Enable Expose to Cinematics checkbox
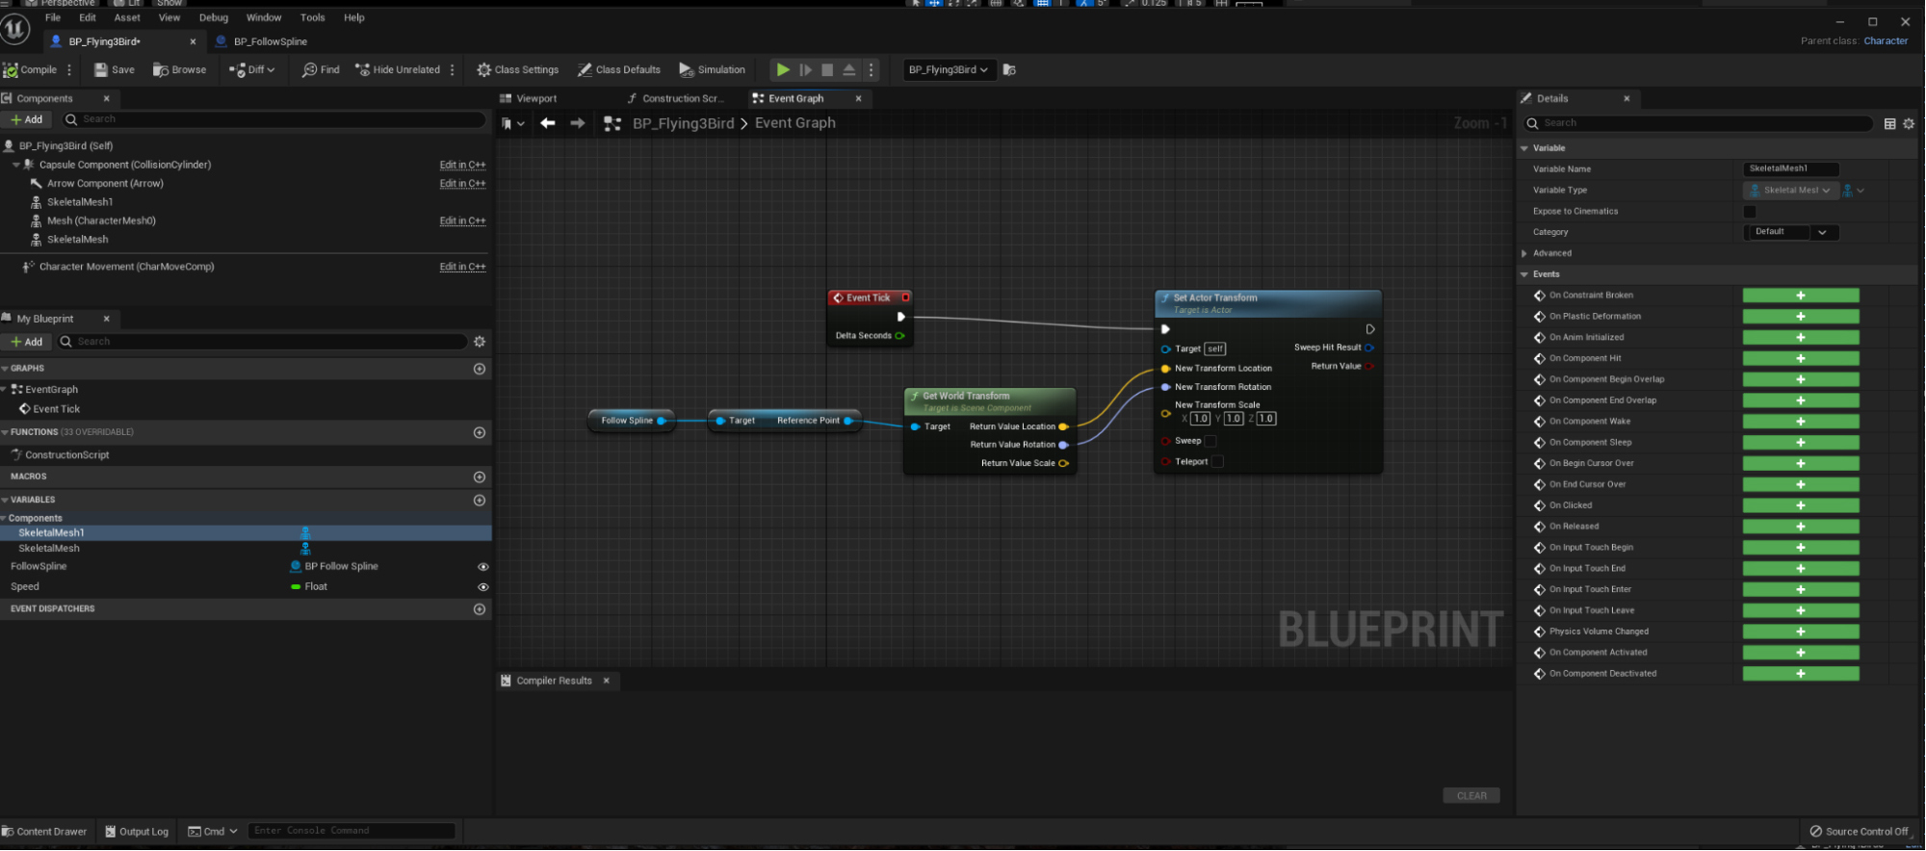The height and width of the screenshot is (851, 1926). 1750,212
